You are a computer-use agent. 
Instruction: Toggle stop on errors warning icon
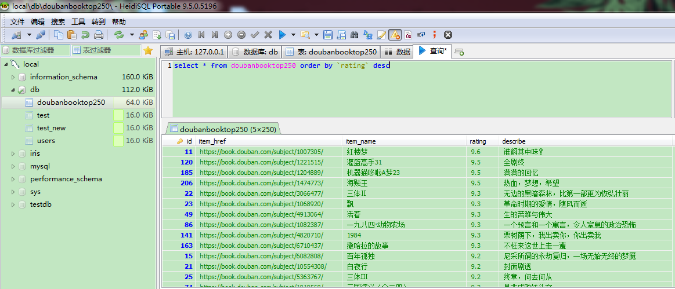click(395, 35)
